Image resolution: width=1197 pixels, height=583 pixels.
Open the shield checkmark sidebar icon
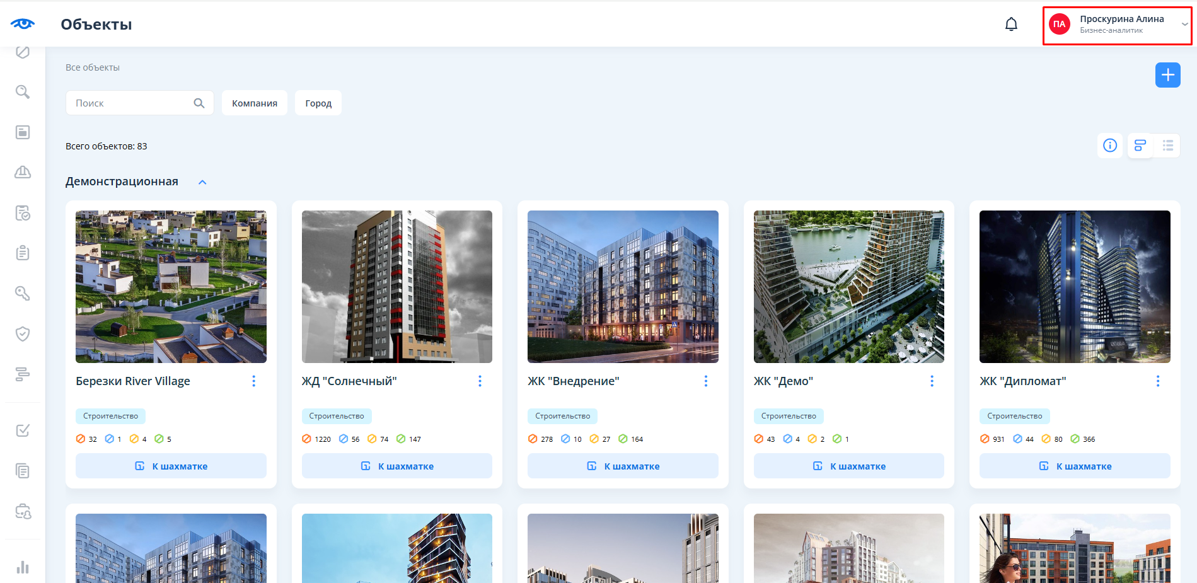pyautogui.click(x=23, y=333)
